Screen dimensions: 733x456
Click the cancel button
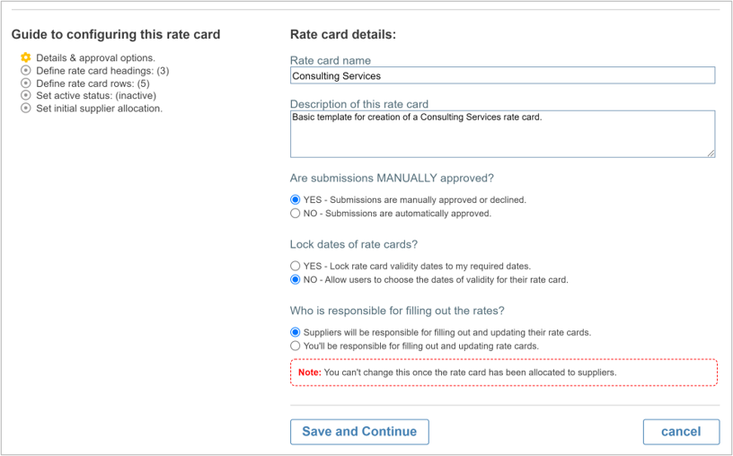[681, 432]
